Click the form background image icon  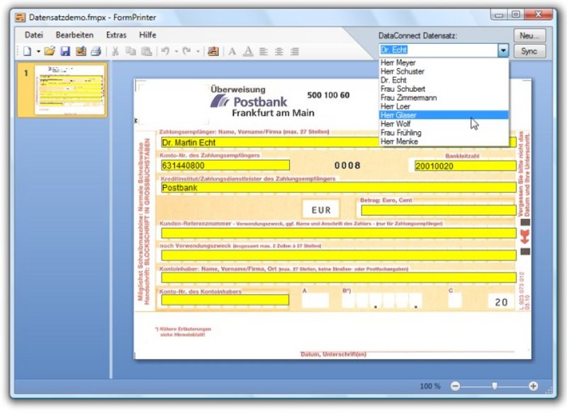pyautogui.click(x=213, y=51)
